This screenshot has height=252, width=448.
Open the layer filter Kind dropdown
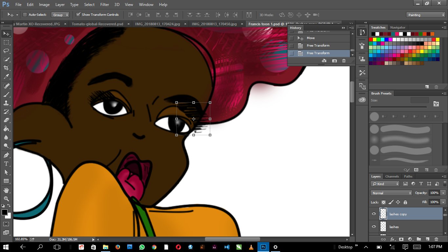[385, 184]
